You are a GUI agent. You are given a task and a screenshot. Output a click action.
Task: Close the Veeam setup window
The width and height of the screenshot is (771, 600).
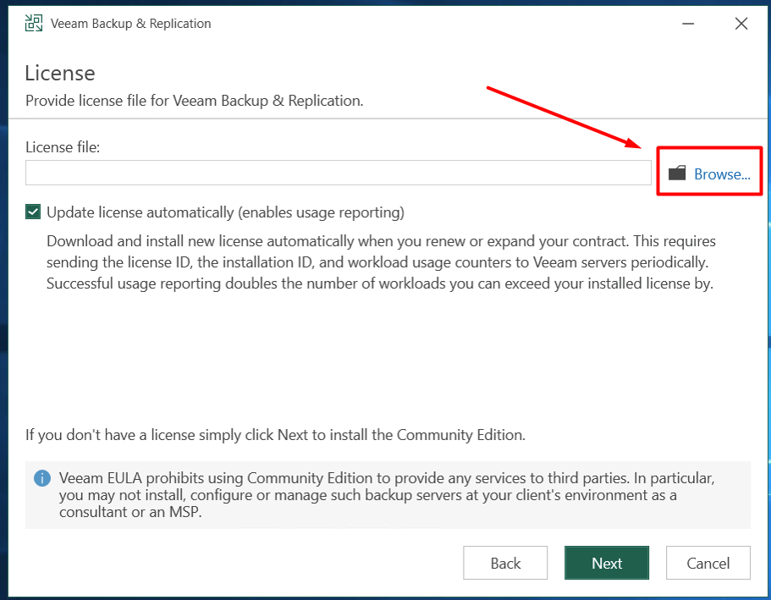point(741,24)
